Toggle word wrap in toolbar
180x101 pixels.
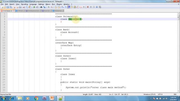click(x=62, y=7)
